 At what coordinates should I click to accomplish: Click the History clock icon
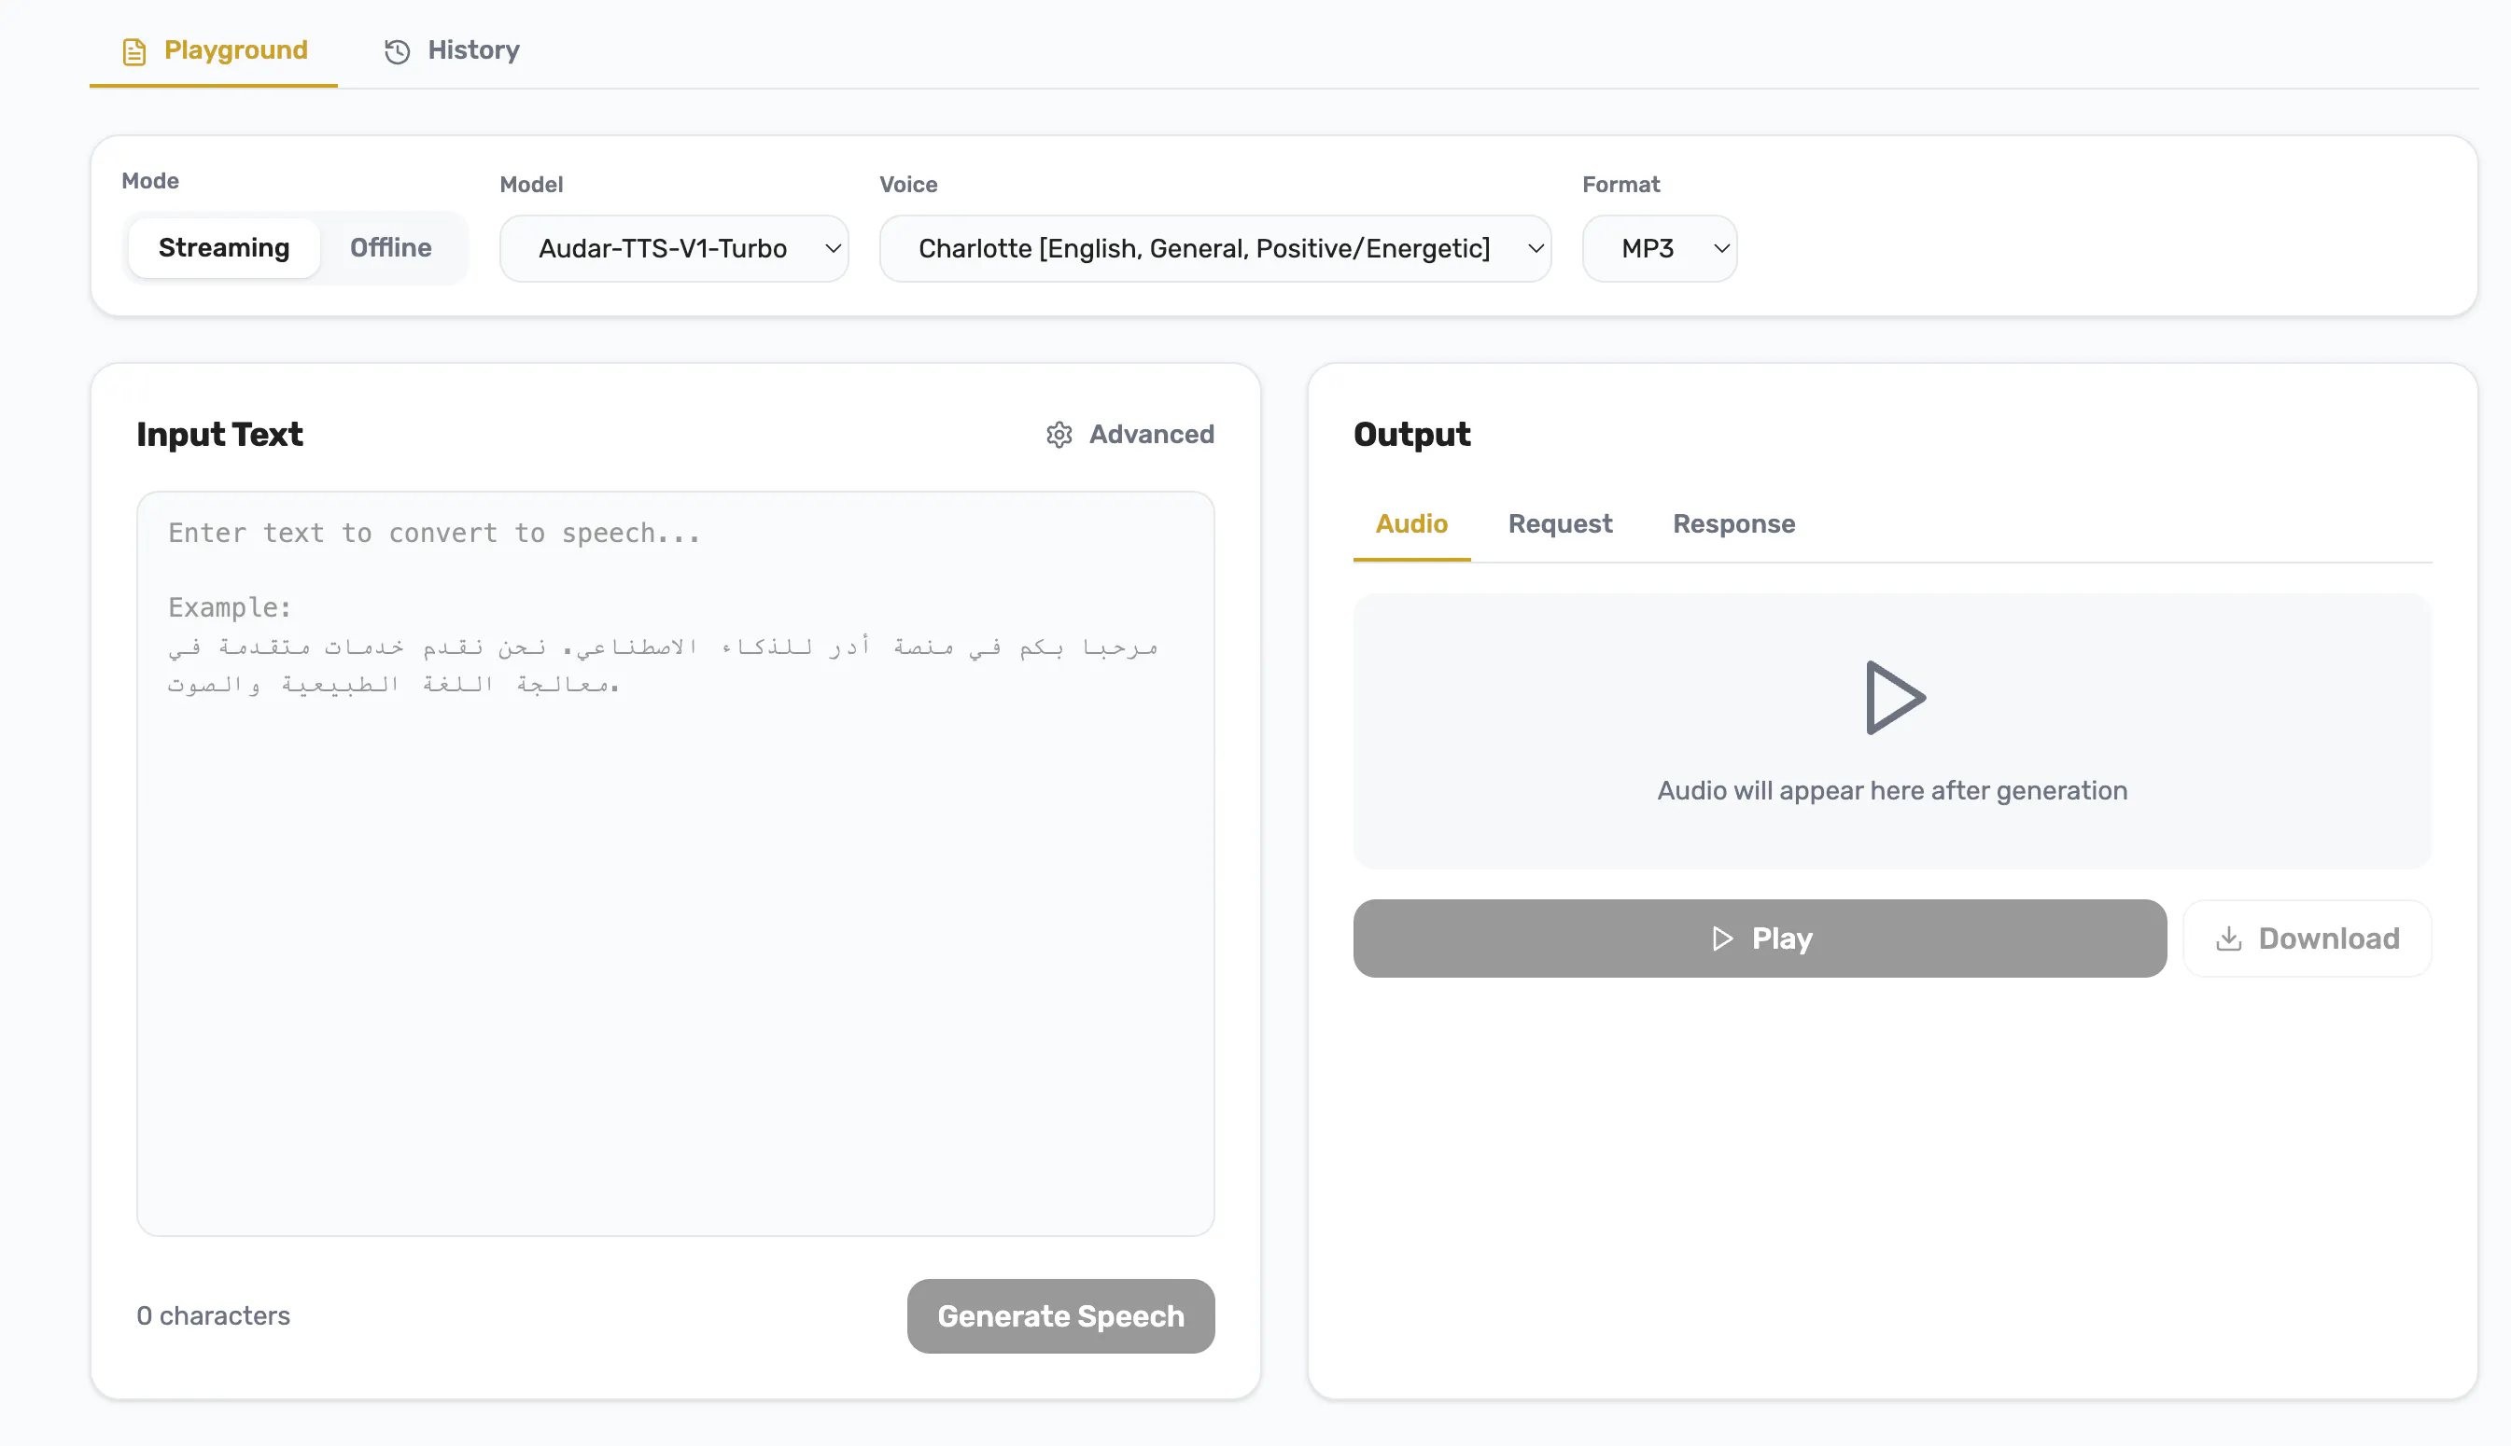(398, 51)
